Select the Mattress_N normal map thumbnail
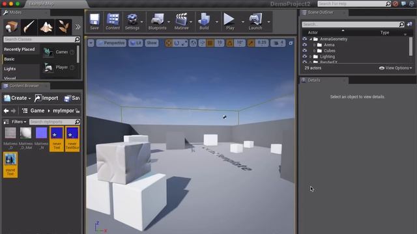Image resolution: width=417 pixels, height=234 pixels. pos(41,138)
